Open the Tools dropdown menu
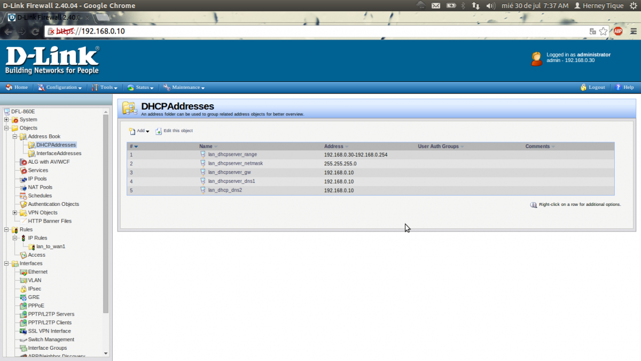The image size is (641, 361). [x=105, y=87]
